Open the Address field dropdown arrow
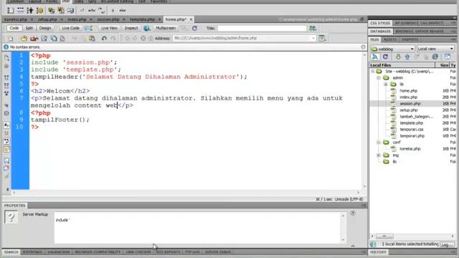 click(x=313, y=38)
